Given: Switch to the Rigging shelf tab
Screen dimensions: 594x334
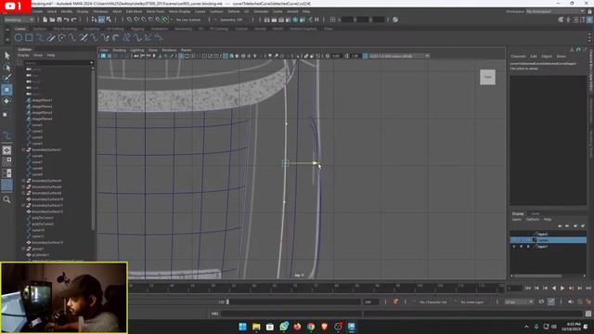Looking at the screenshot, I should 137,29.
